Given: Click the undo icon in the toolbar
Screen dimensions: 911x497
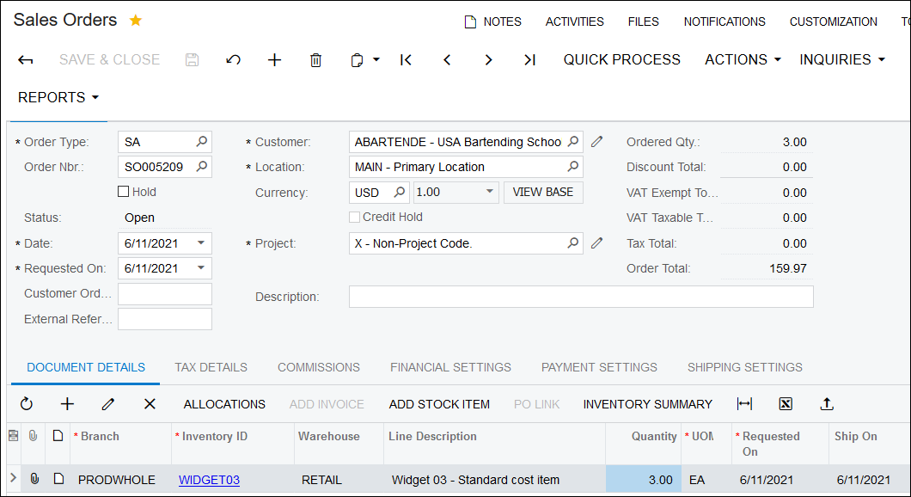Looking at the screenshot, I should point(233,60).
